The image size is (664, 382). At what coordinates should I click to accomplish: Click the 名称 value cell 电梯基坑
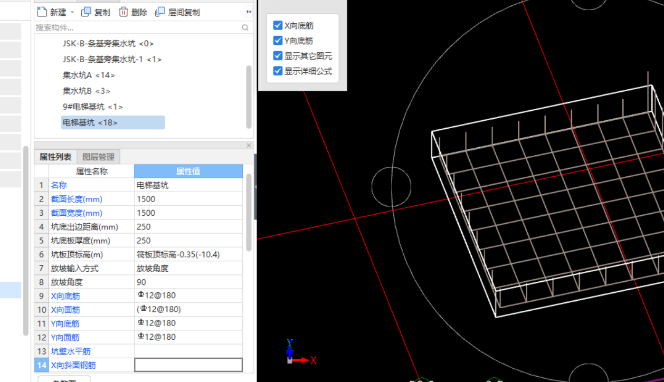click(188, 185)
